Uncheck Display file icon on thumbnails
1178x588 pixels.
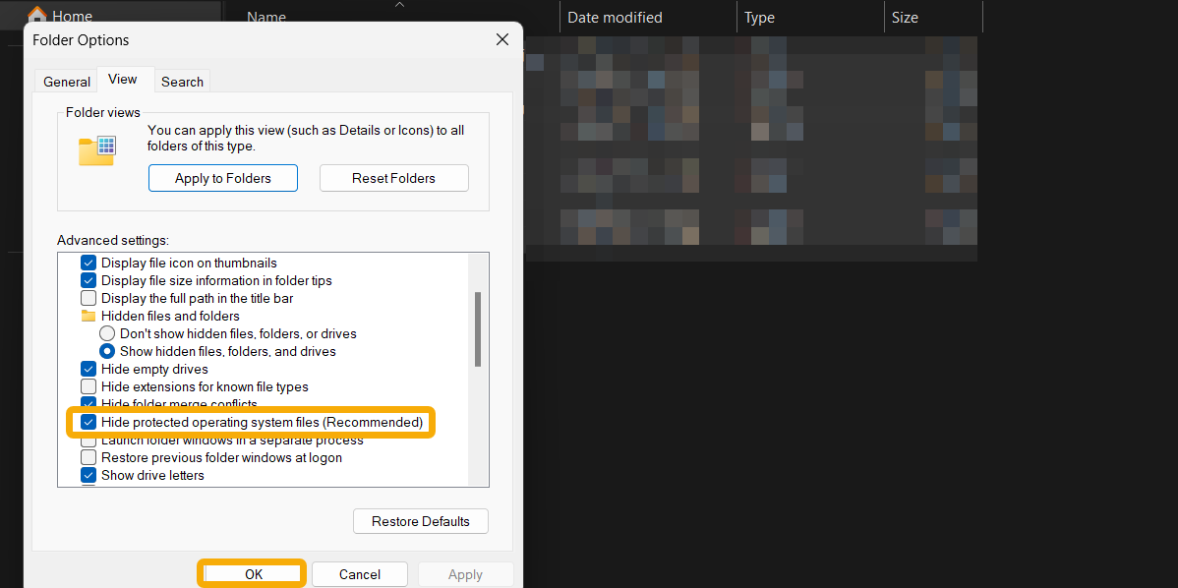(x=88, y=263)
